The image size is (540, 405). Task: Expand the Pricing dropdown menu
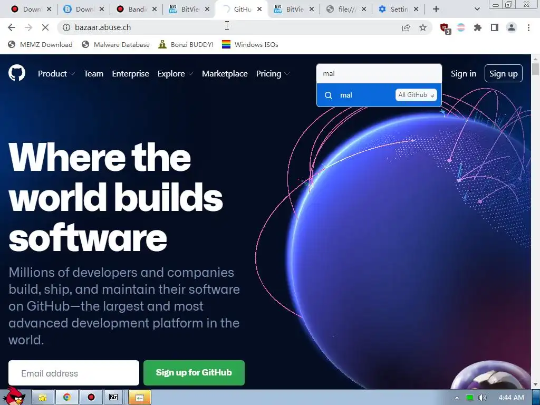tap(273, 74)
